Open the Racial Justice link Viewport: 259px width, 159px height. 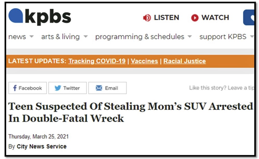[x=184, y=61]
